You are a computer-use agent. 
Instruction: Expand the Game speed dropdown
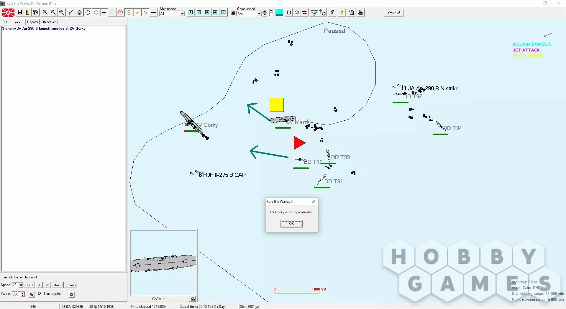[259, 14]
